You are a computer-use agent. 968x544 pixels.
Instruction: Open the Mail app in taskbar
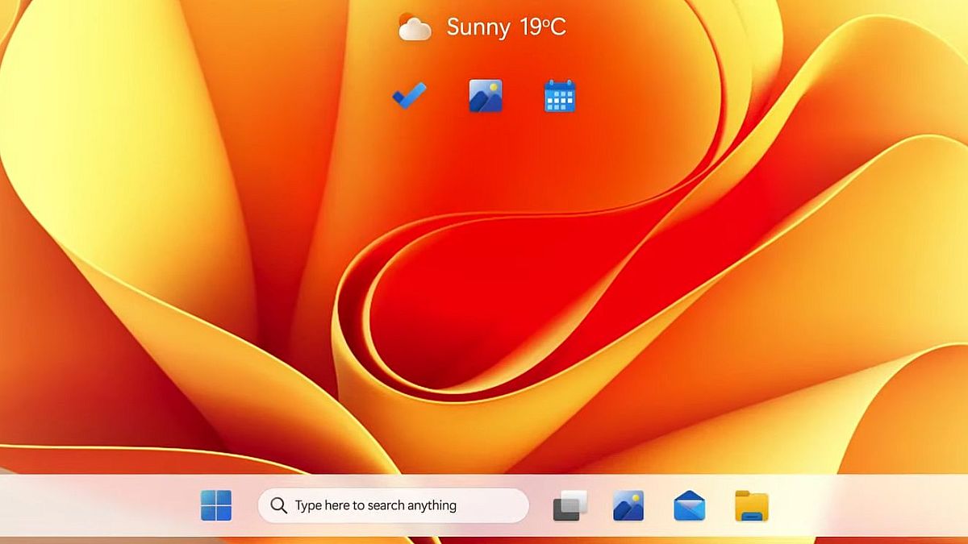[690, 505]
